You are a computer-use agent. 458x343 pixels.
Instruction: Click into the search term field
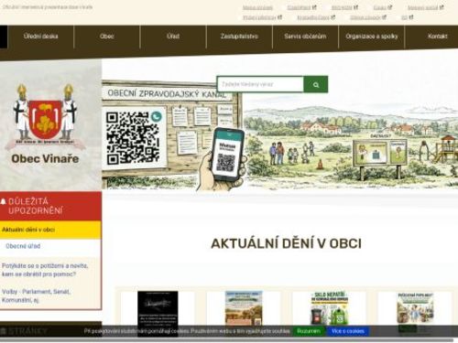pos(260,84)
